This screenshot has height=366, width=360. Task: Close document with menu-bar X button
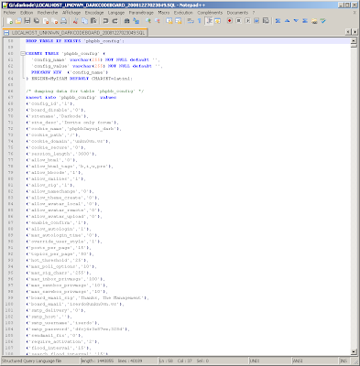[x=355, y=13]
